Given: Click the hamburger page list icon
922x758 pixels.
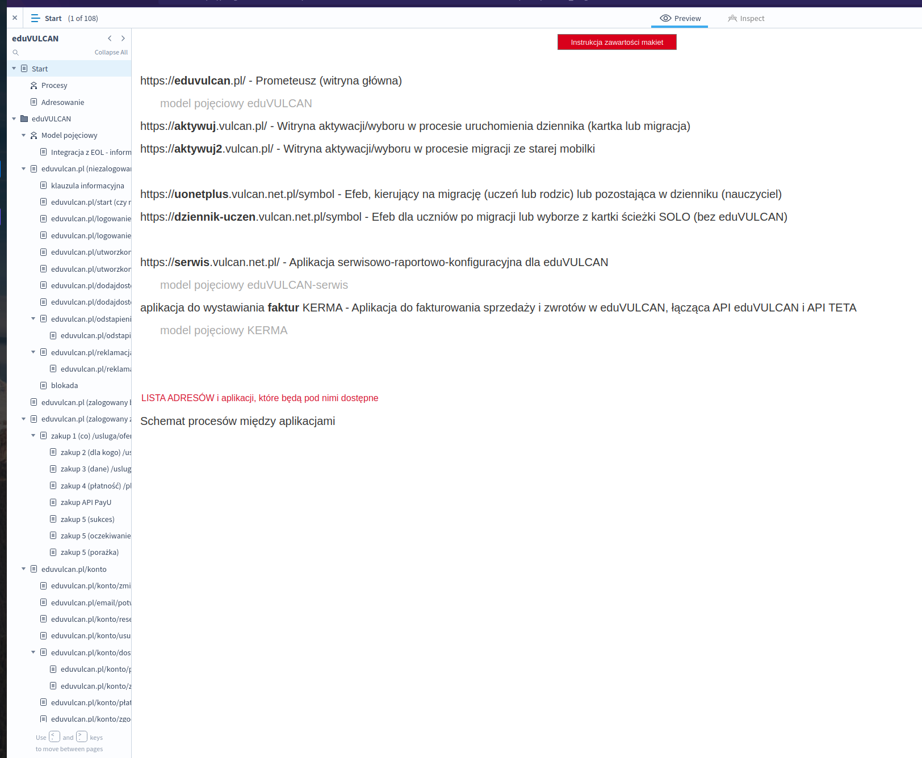Looking at the screenshot, I should pos(35,18).
